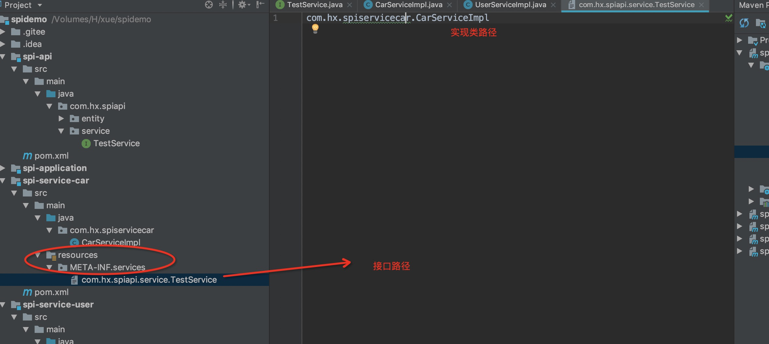Collapse the spi-api module
Screen dimensions: 769x344
pos(3,56)
